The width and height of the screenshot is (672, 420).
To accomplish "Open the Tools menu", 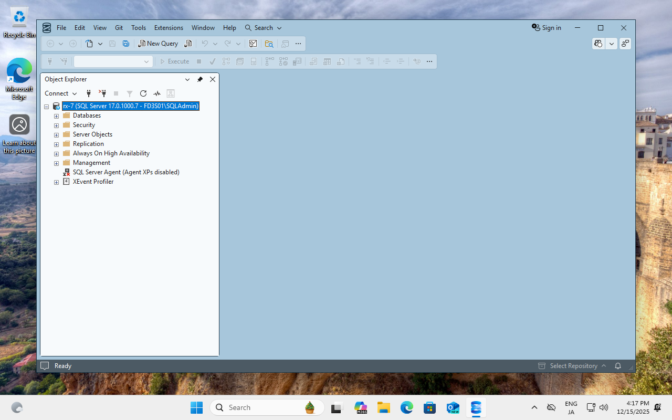I will pos(138,27).
